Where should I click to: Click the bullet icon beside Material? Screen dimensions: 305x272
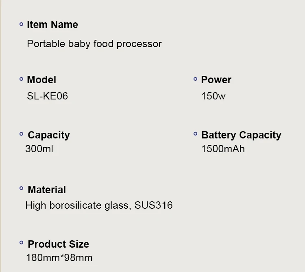point(22,188)
